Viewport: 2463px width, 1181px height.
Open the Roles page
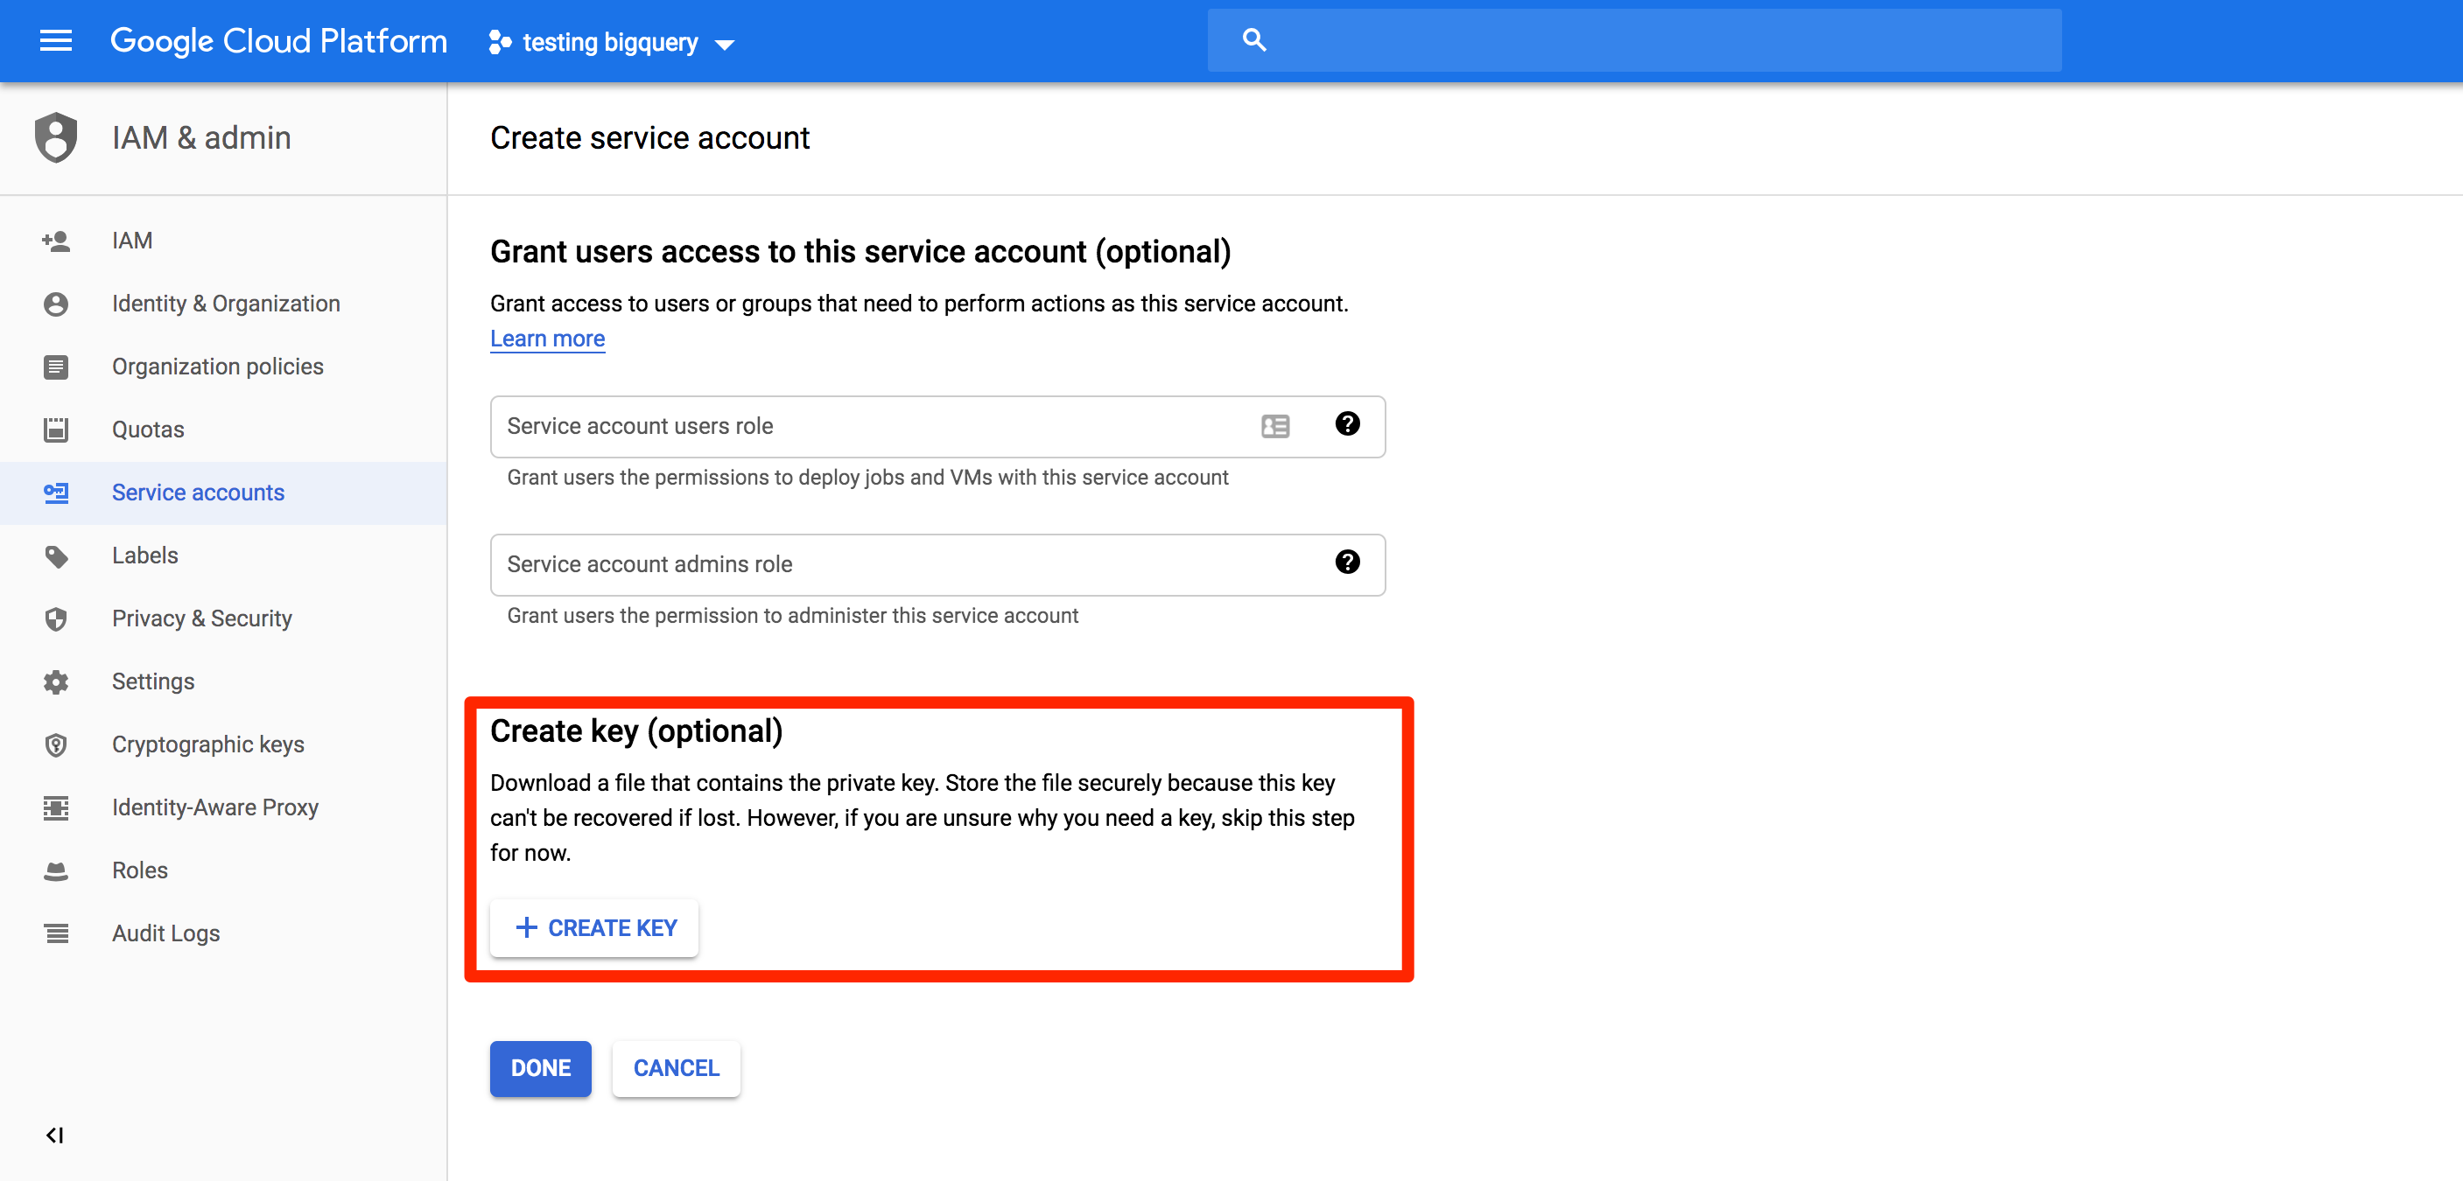139,870
